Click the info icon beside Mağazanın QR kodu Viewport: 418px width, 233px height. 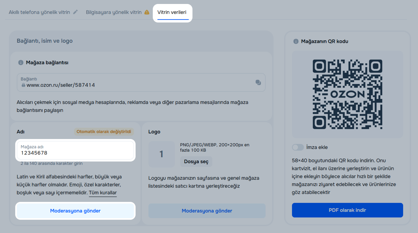(x=296, y=41)
